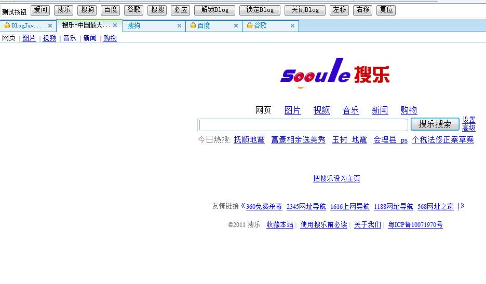Screen dimensions: 486x284
Task: Focus the 搜乐 search input field
Action: pos(303,125)
